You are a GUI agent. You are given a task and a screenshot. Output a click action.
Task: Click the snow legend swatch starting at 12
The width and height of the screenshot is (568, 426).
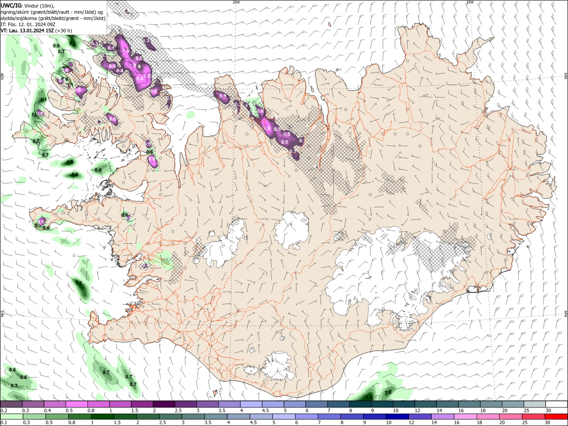point(426,404)
